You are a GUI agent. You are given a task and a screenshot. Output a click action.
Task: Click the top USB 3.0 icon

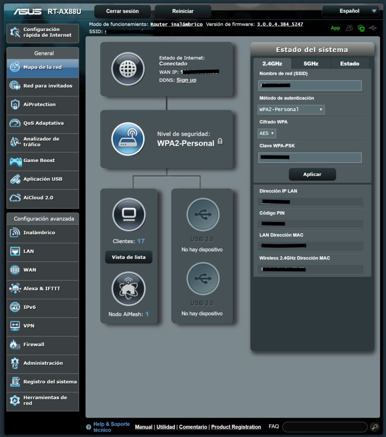coord(203,214)
